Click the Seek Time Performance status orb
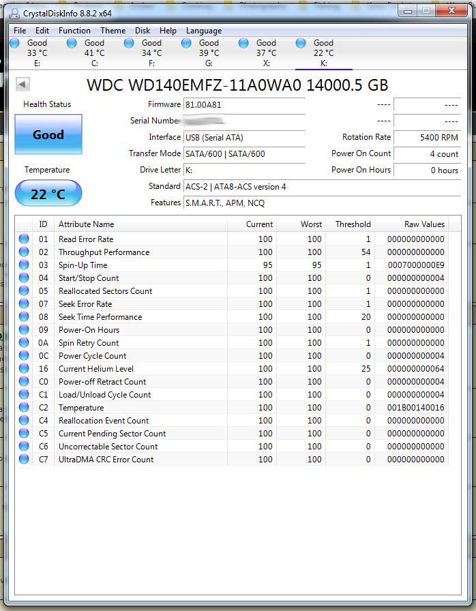The image size is (476, 611). tap(24, 317)
